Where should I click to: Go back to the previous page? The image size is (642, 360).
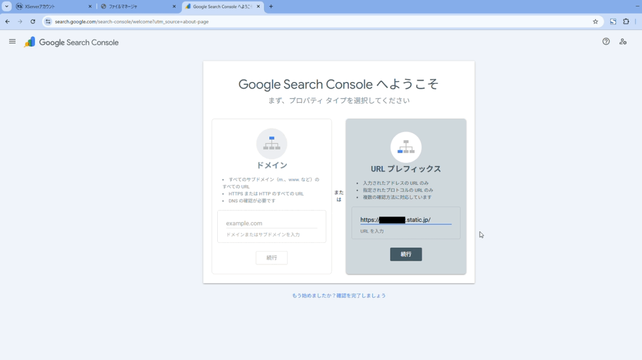(7, 22)
